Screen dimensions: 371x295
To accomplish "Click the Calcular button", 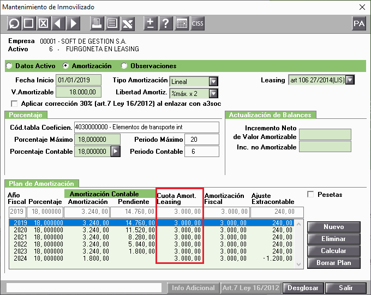I will [334, 251].
